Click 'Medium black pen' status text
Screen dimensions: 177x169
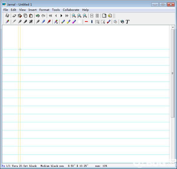pyautogui.click(x=52, y=166)
